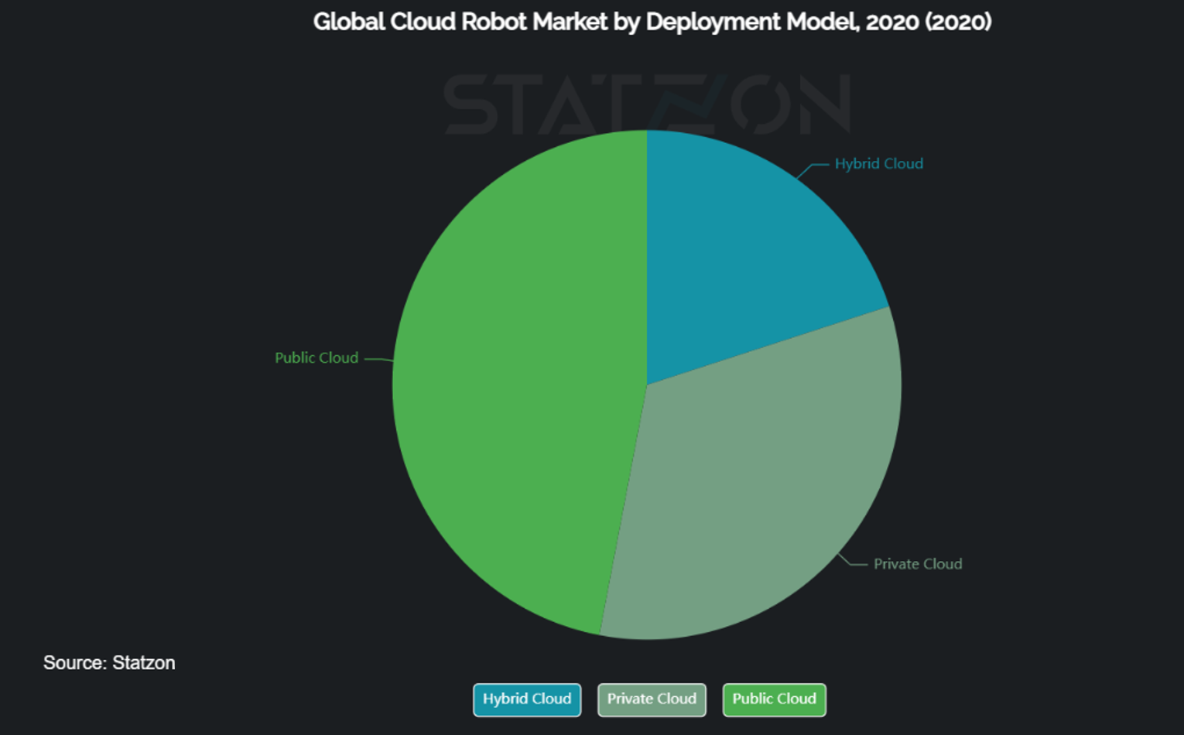Toggle the Private Cloud legend button

click(652, 699)
